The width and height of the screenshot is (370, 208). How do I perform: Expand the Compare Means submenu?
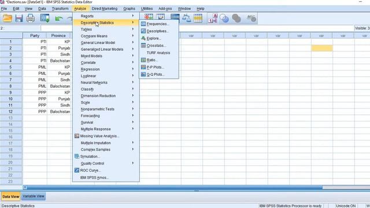(x=106, y=36)
